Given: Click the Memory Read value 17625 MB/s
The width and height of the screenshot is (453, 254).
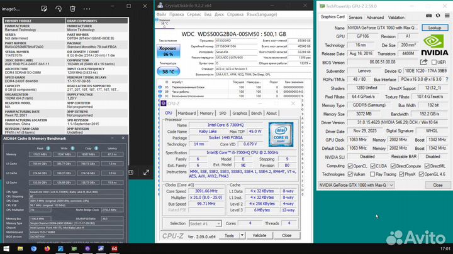Looking at the screenshot, I should coord(40,154).
